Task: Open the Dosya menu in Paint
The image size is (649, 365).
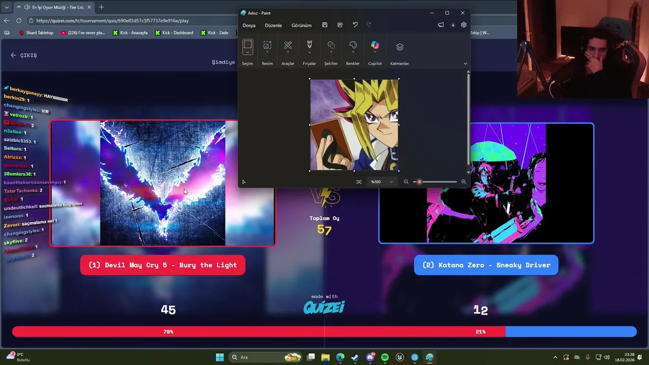Action: 249,25
